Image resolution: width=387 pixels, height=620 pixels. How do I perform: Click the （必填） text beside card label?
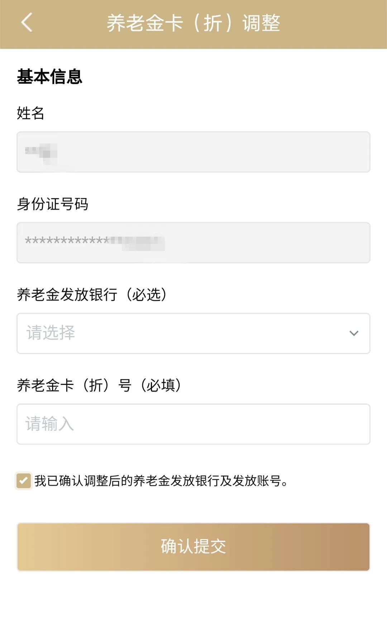pyautogui.click(x=160, y=385)
